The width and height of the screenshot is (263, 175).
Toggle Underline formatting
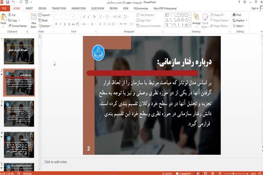coord(64,24)
